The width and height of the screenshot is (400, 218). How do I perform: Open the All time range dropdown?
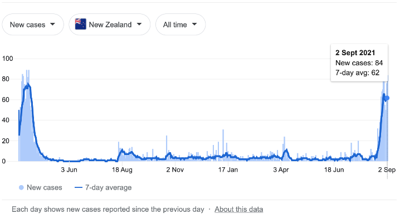click(181, 25)
